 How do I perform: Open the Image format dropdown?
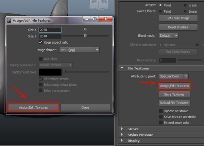(x=79, y=50)
